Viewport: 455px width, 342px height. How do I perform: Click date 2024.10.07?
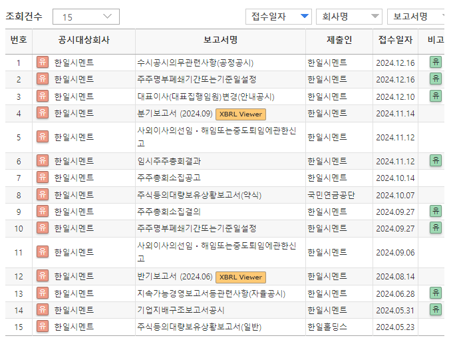click(x=395, y=196)
